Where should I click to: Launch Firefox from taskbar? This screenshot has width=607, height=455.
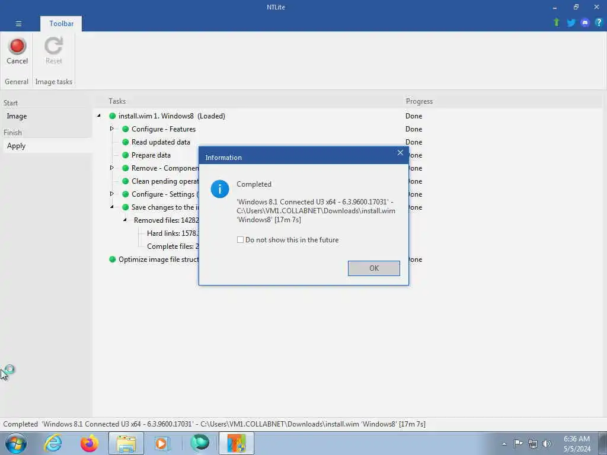(90, 443)
